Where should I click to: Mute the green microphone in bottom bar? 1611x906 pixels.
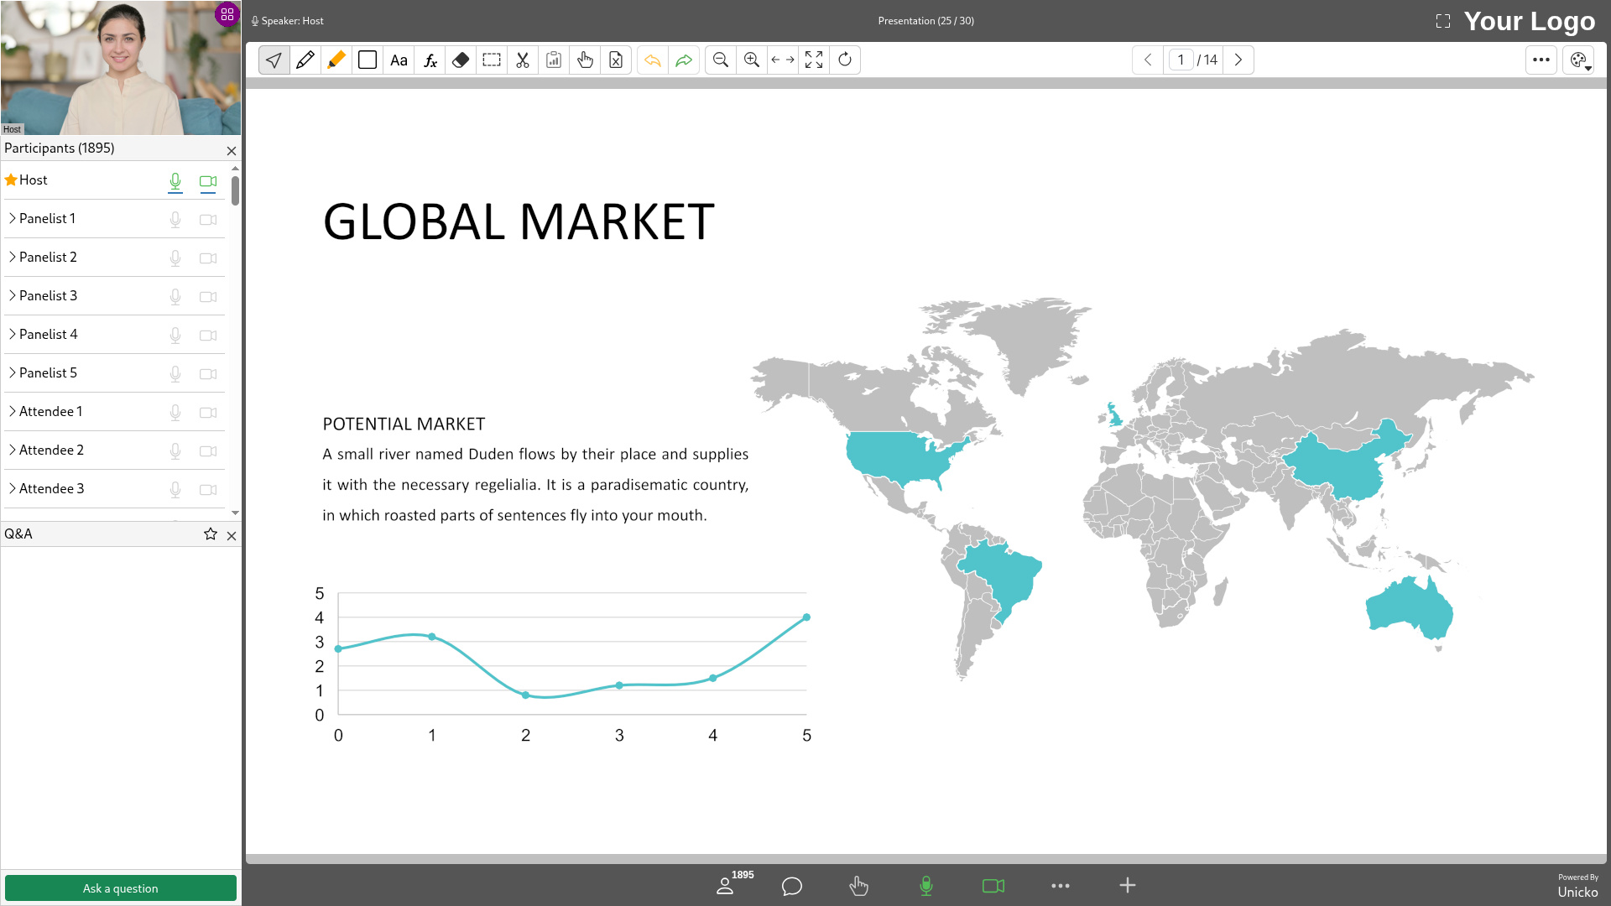926,886
